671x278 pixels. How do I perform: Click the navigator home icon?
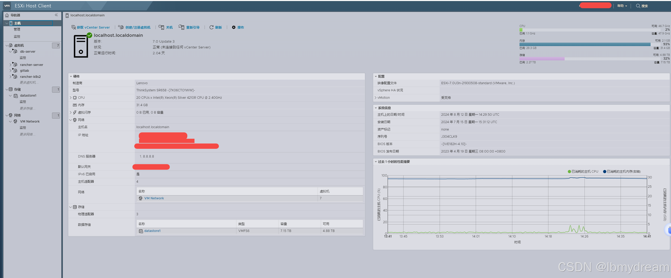click(x=7, y=15)
